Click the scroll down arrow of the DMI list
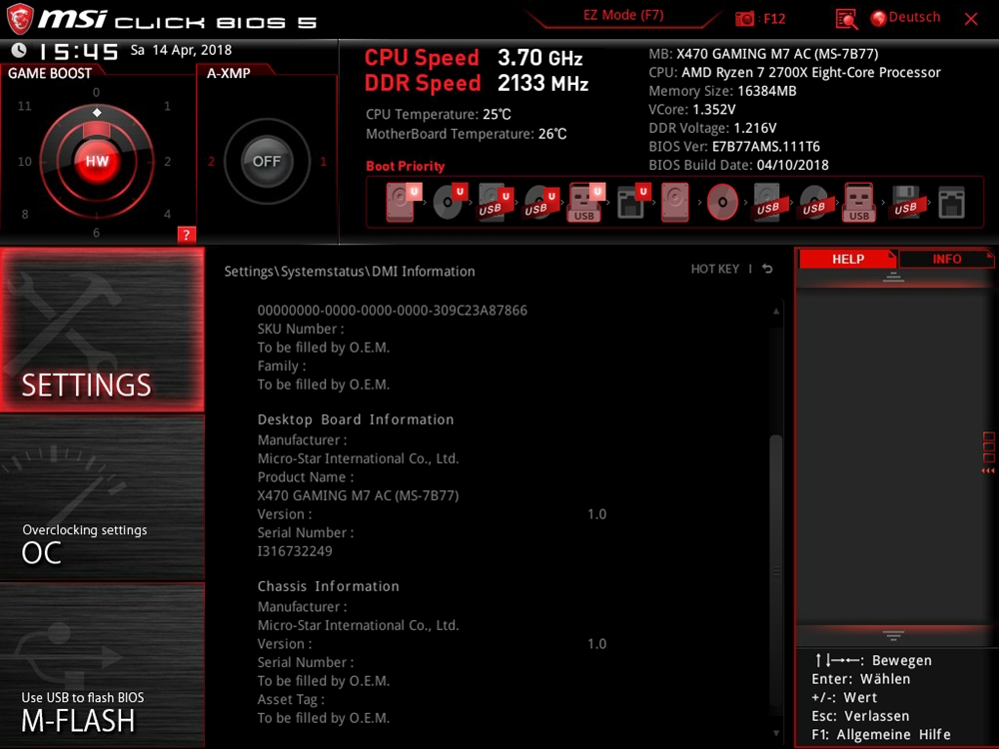 click(x=776, y=733)
